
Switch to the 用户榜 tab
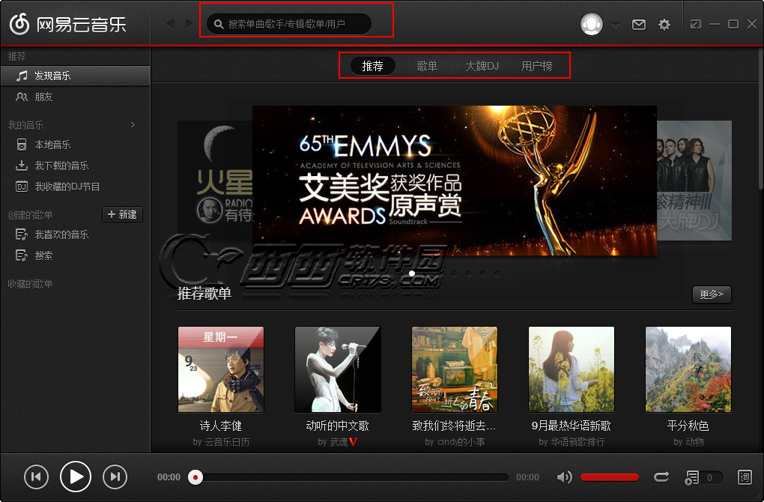pos(537,66)
